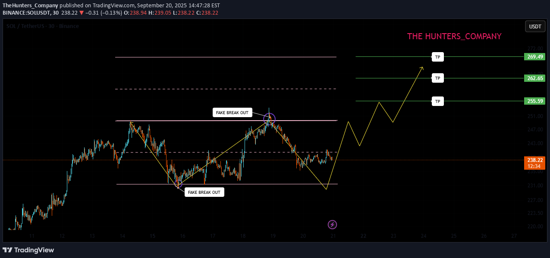Screen dimensions: 550x258
Task: Select the upper FAKE BREAK OUT label
Action: point(233,113)
